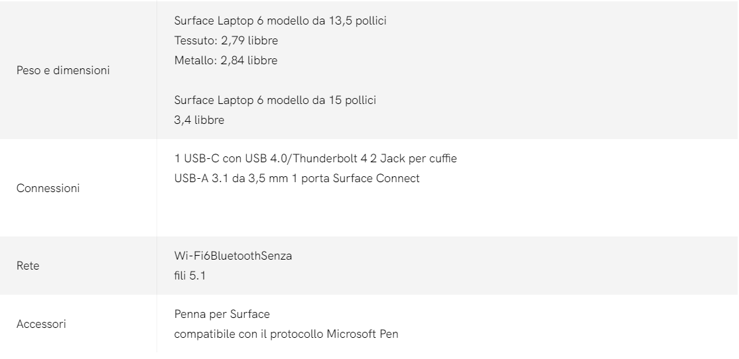Click 'Surface Laptop 6 modello da 15 pollici' text
The image size is (739, 359).
(x=275, y=100)
